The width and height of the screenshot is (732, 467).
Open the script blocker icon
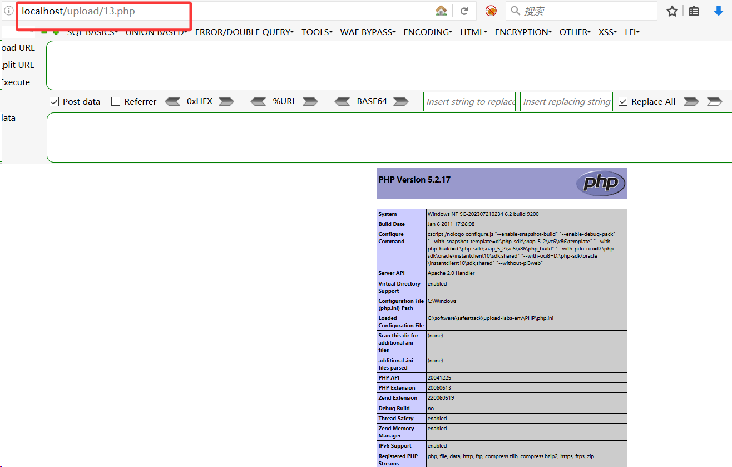[x=491, y=11]
